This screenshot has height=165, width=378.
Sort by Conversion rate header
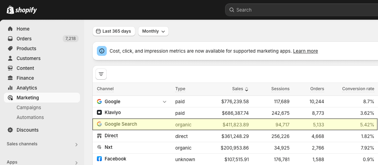358,89
